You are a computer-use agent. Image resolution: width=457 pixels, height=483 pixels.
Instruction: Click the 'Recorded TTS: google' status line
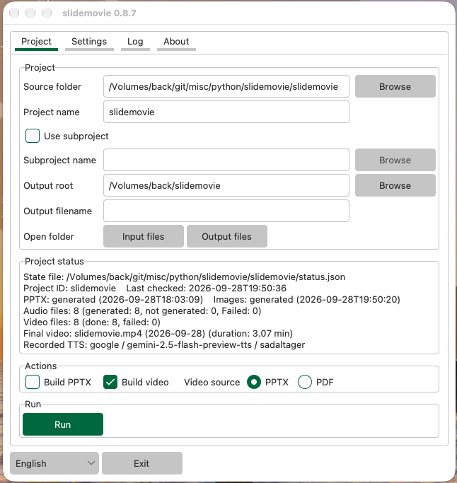click(164, 345)
